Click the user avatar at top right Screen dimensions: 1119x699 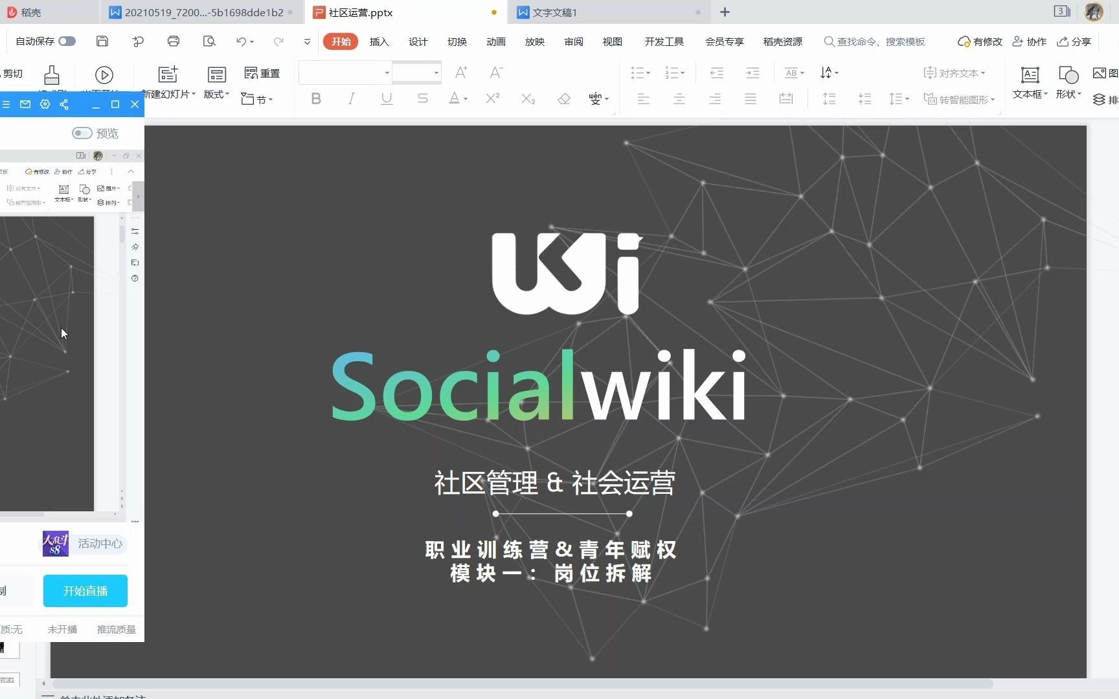tap(1094, 12)
